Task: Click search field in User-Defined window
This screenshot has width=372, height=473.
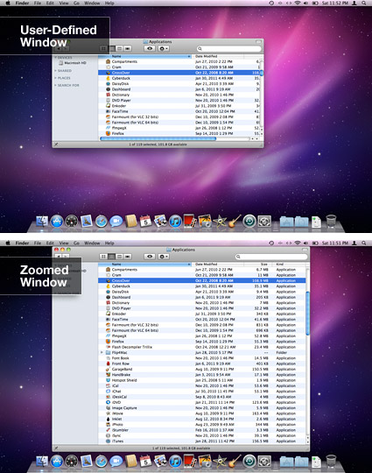Action: pyautogui.click(x=228, y=48)
